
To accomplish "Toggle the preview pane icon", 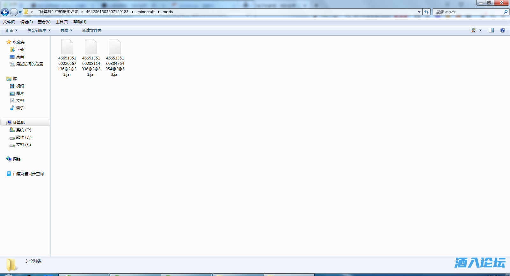I will pos(491,30).
